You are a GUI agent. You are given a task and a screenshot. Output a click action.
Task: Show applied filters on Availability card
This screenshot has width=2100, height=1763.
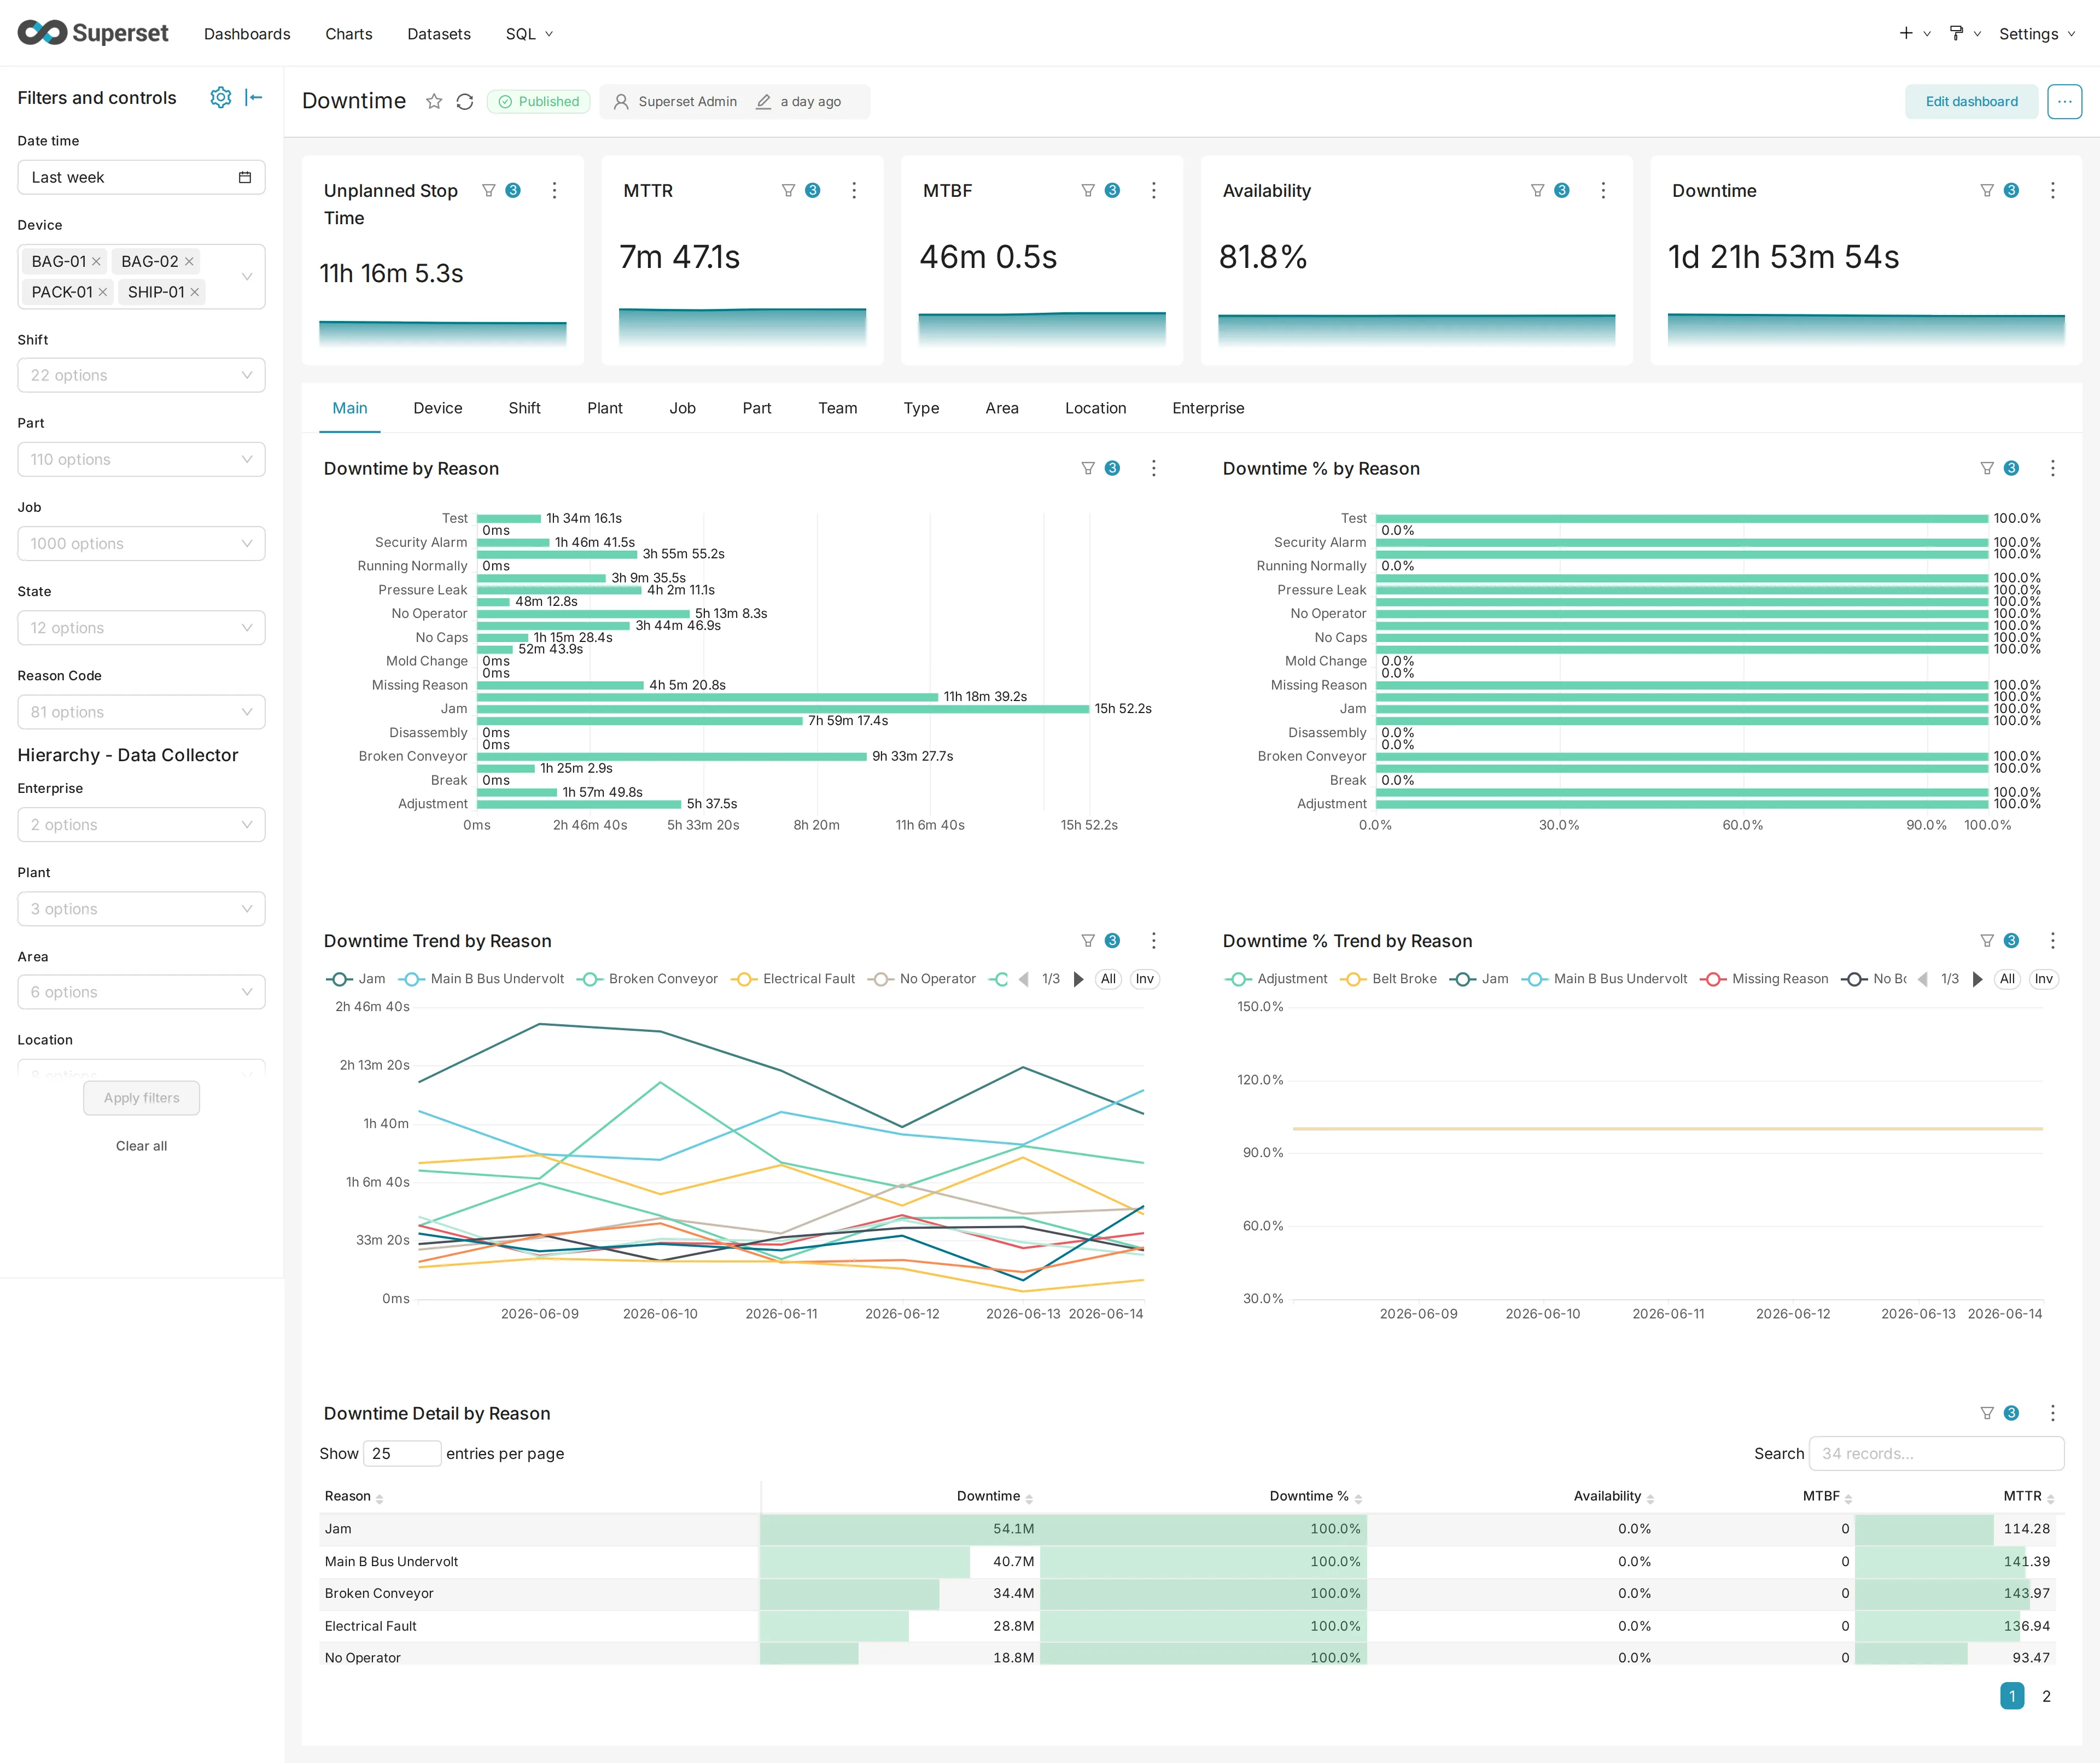coord(1550,190)
